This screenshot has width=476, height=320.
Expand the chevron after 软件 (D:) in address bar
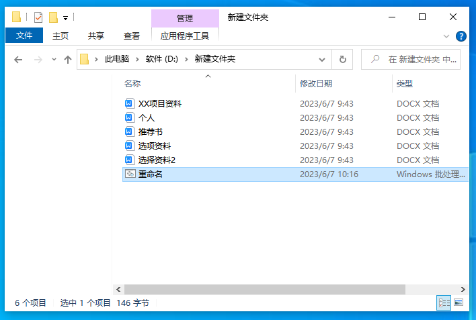point(187,60)
